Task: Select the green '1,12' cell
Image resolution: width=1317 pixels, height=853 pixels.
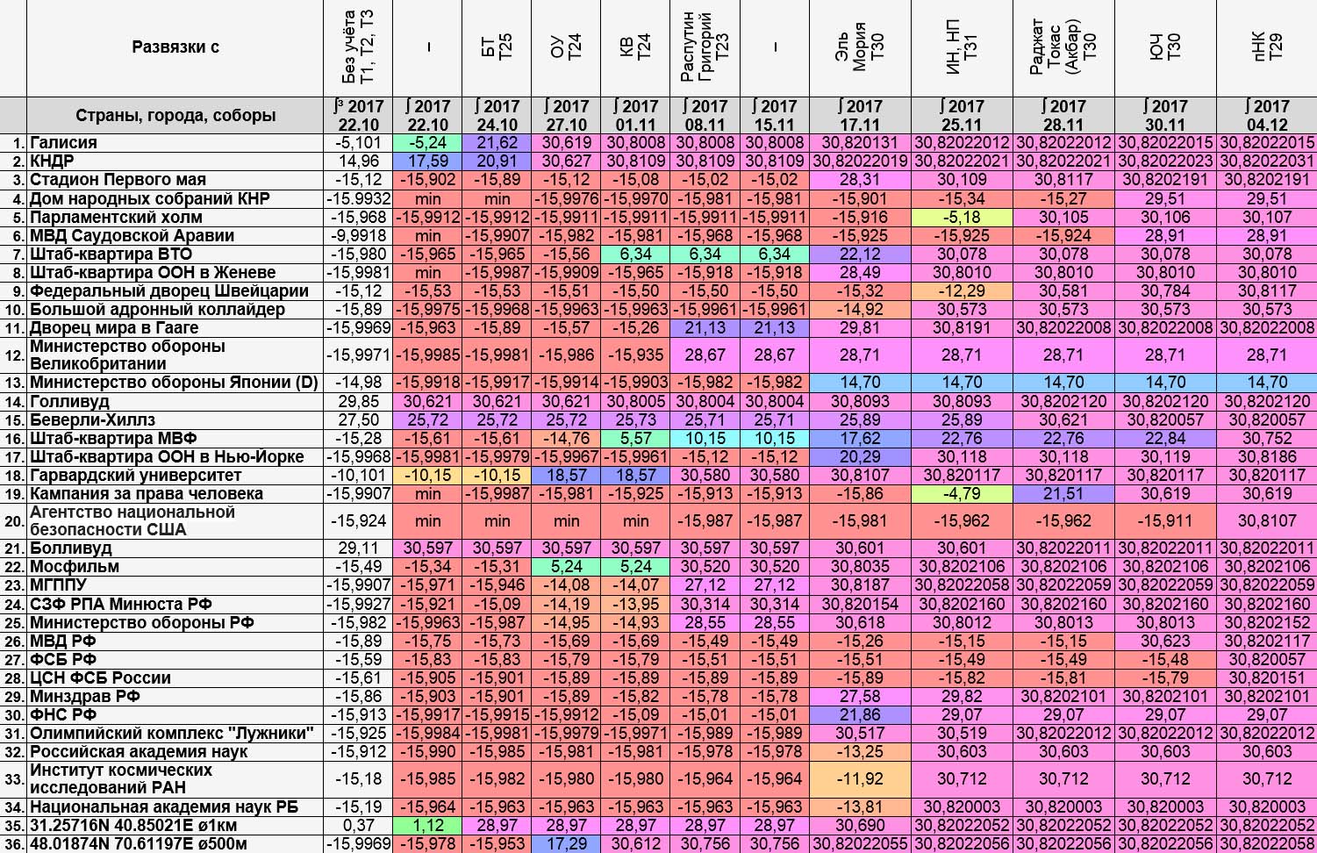Action: tap(428, 825)
